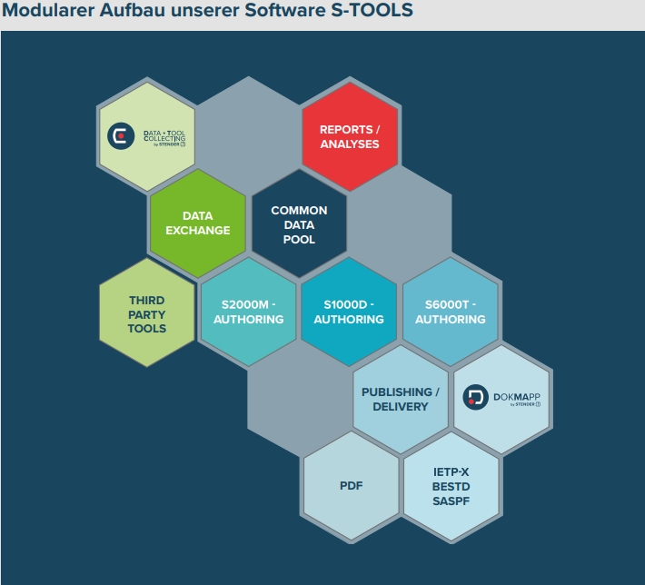Open the Third Party Tools hexagon

[146, 313]
